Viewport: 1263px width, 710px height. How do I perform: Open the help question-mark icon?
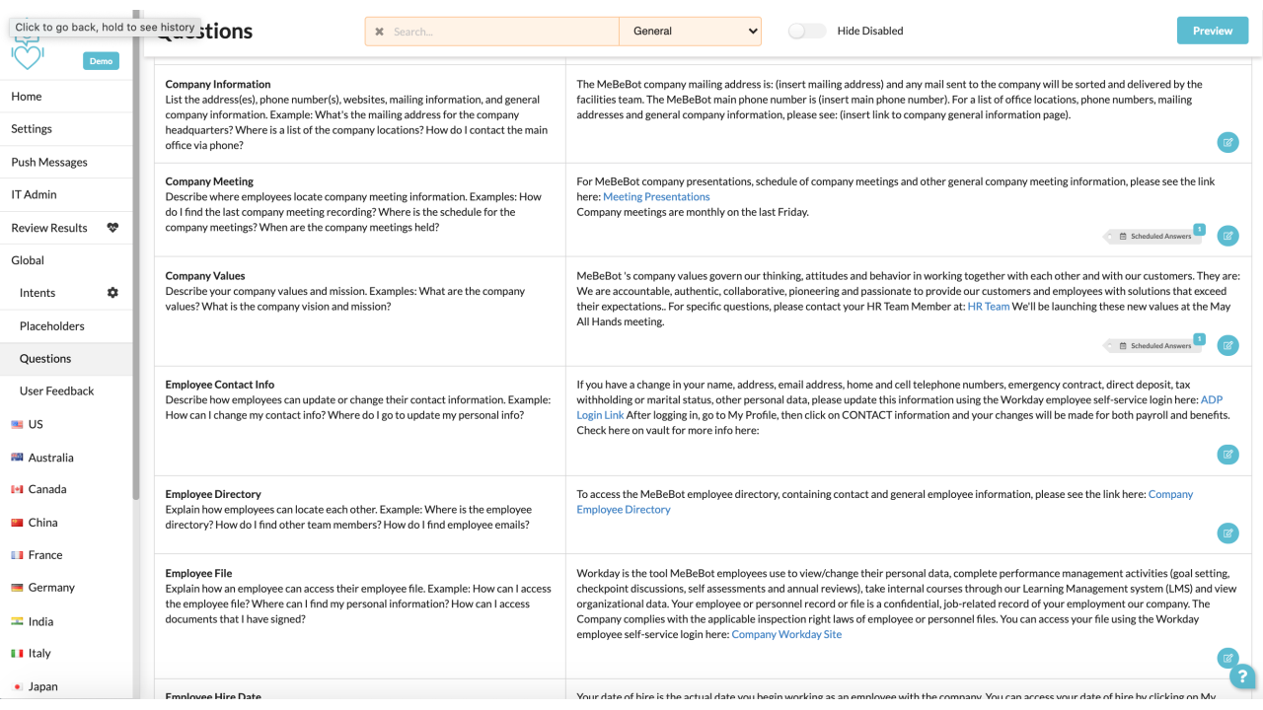click(1242, 677)
